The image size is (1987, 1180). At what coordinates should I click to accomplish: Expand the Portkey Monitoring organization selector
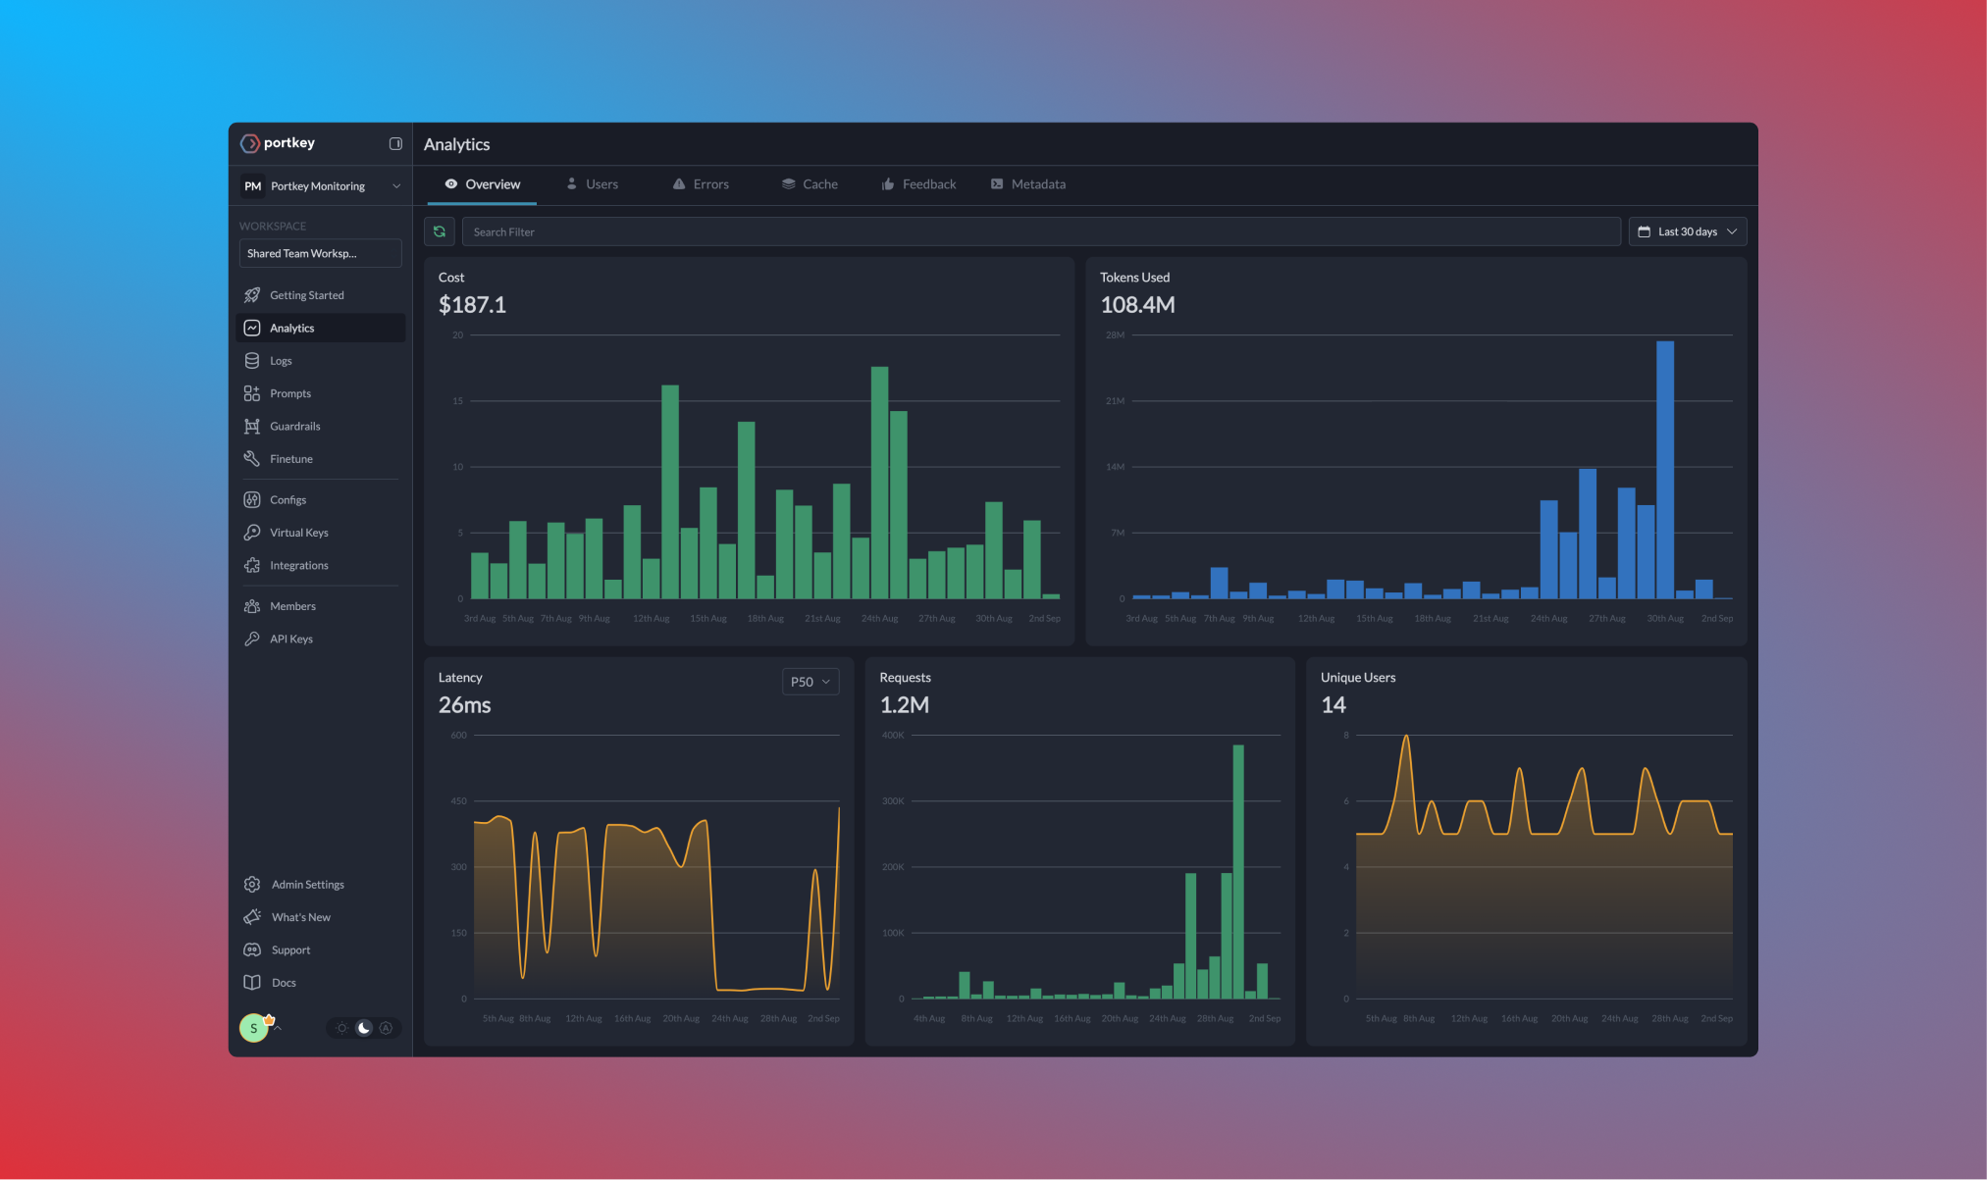320,186
